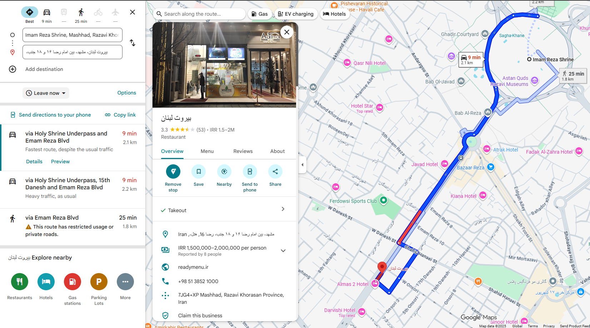Switch to the Reviews tab
Viewport: 590px width, 328px height.
pos(243,151)
